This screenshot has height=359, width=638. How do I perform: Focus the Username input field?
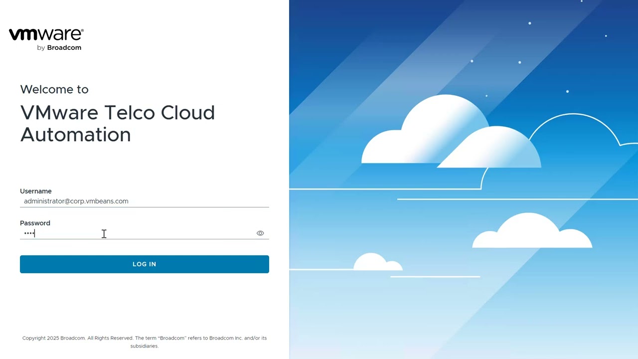[x=145, y=201]
